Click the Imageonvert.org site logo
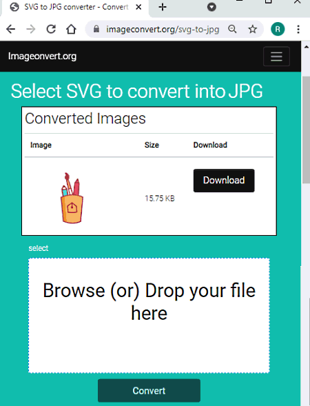310x406 pixels. (x=42, y=57)
